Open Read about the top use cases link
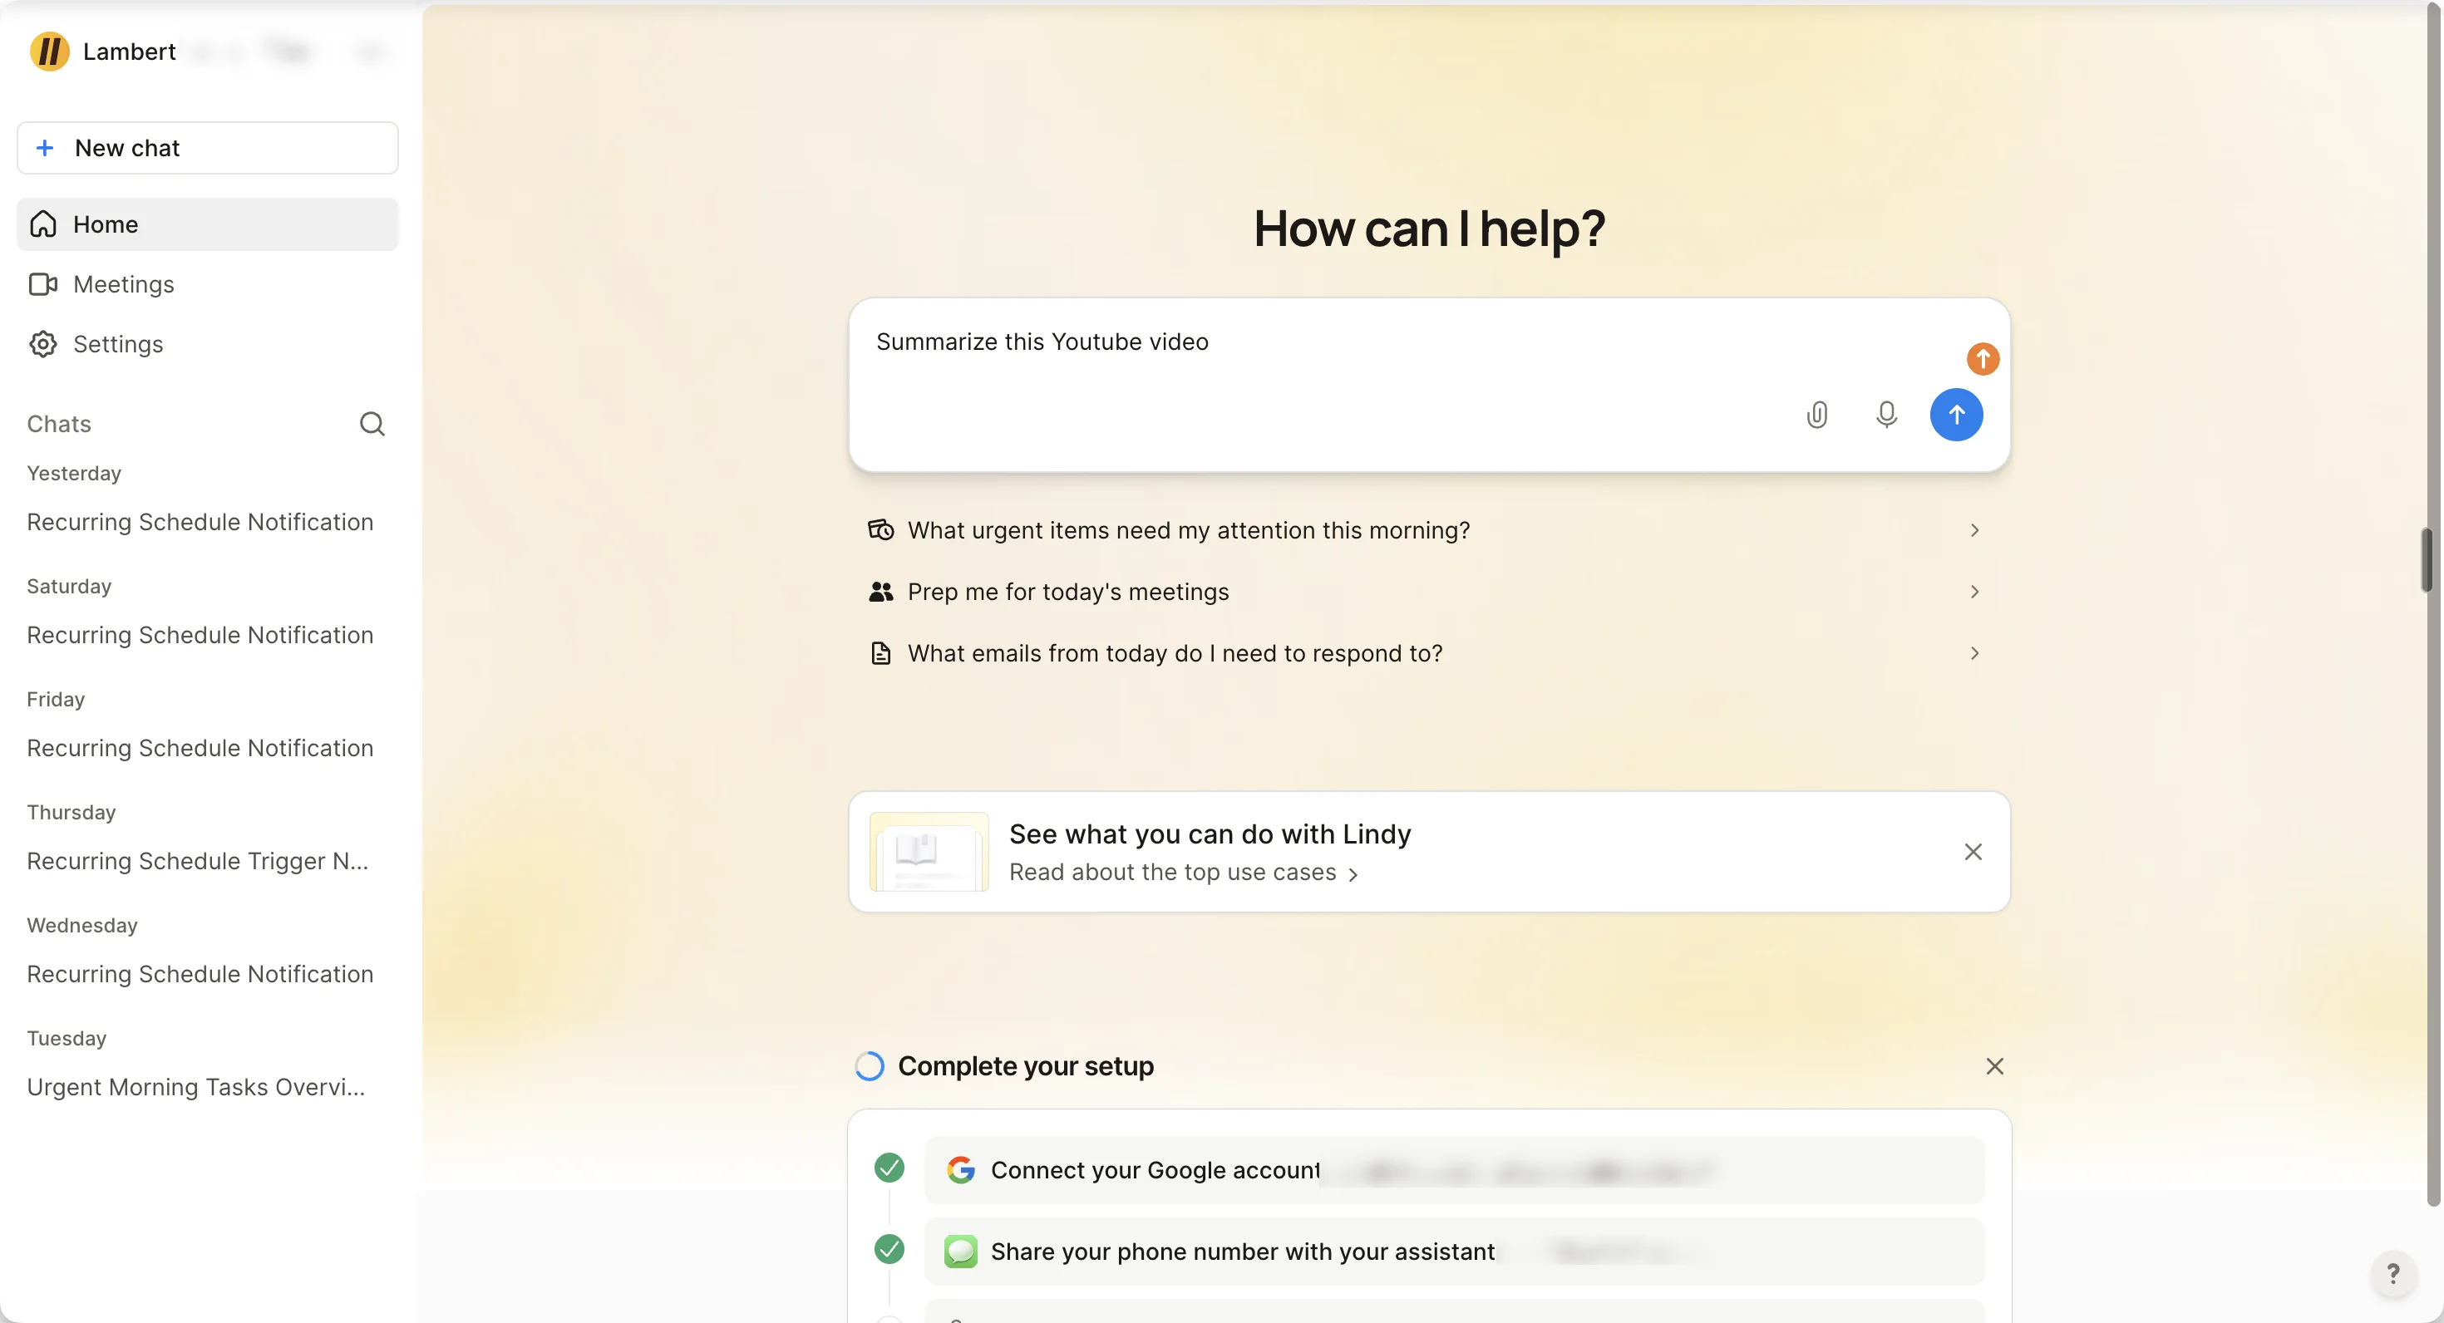This screenshot has width=2444, height=1323. pos(1184,873)
